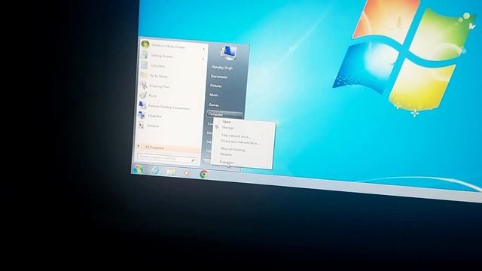Click the user account picture
Screen dimensions: 482x271
point(228,53)
